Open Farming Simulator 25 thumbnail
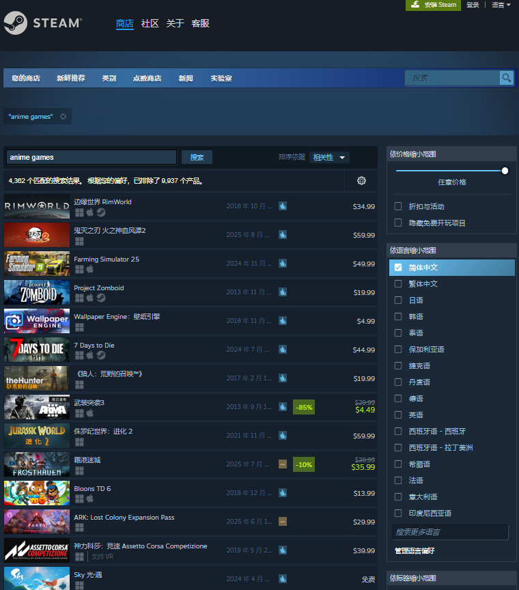 37,264
